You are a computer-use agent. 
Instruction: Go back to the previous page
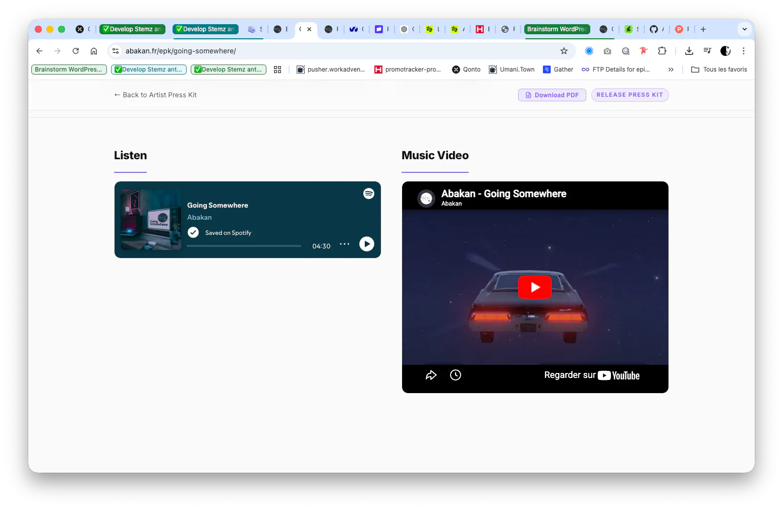(x=39, y=51)
